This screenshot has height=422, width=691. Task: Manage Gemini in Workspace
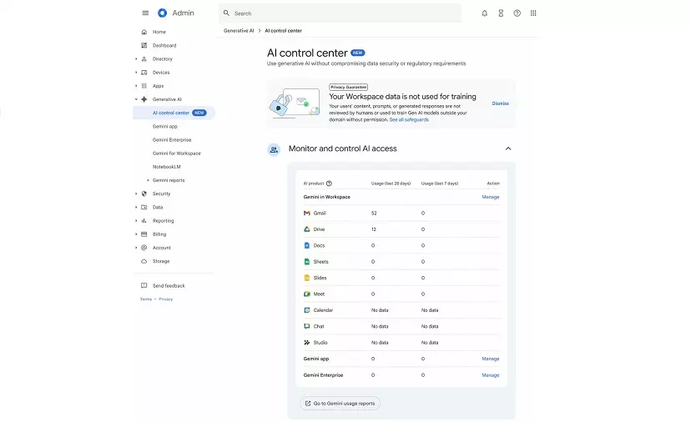[x=491, y=197]
